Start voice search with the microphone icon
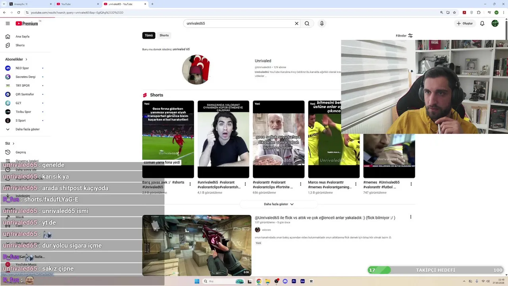Viewport: 508px width, 286px height. pyautogui.click(x=322, y=23)
